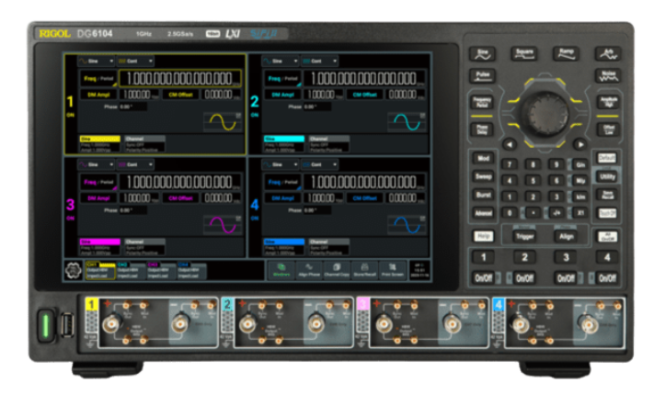Toggle the channel 4 On/Off hardware key
This screenshot has height=394, width=654.
coord(607,278)
